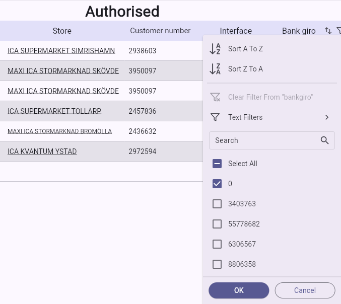This screenshot has width=341, height=304.
Task: Tick the 8806358 checkbox
Action: click(217, 264)
